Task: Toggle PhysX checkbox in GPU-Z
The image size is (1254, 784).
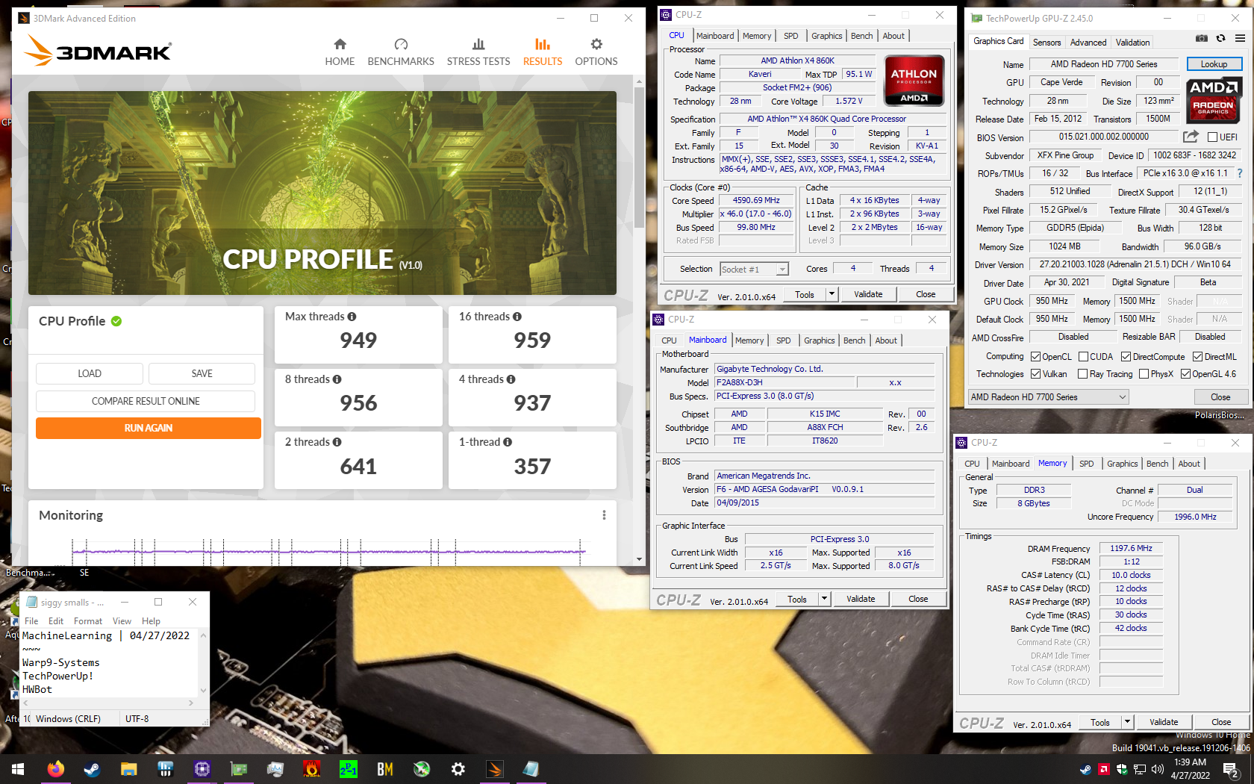Action: pyautogui.click(x=1144, y=374)
